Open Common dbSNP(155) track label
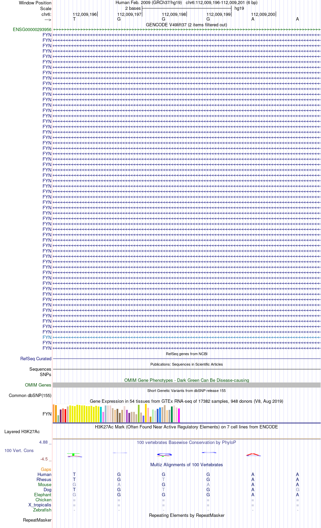Image resolution: width=321 pixels, height=528 pixels. coord(30,396)
